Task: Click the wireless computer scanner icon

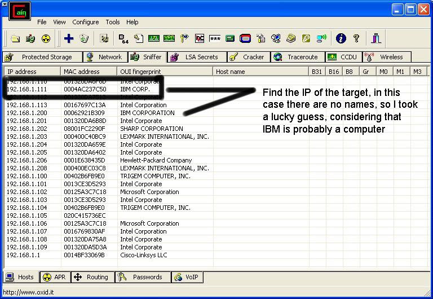Action: (321, 38)
